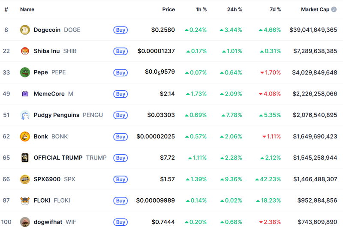This screenshot has width=343, height=230.
Task: Sort by 7d % column header
Action: tap(275, 9)
